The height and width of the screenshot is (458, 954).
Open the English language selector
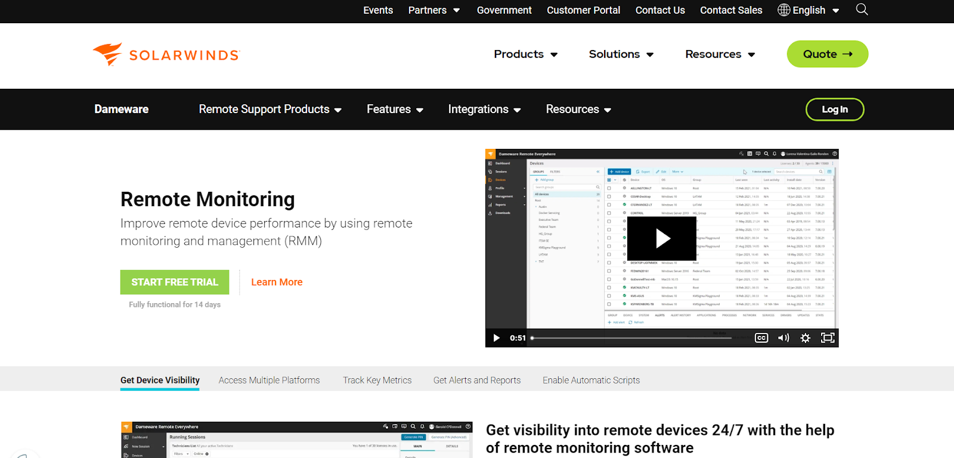click(x=809, y=10)
